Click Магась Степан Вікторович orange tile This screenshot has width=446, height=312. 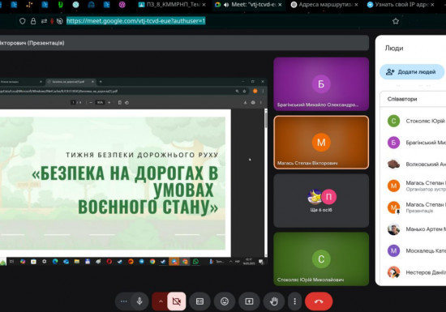(321, 143)
